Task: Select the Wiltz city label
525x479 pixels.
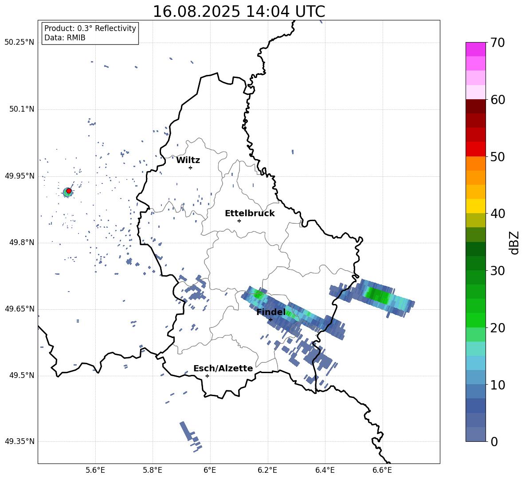Action: tap(188, 160)
